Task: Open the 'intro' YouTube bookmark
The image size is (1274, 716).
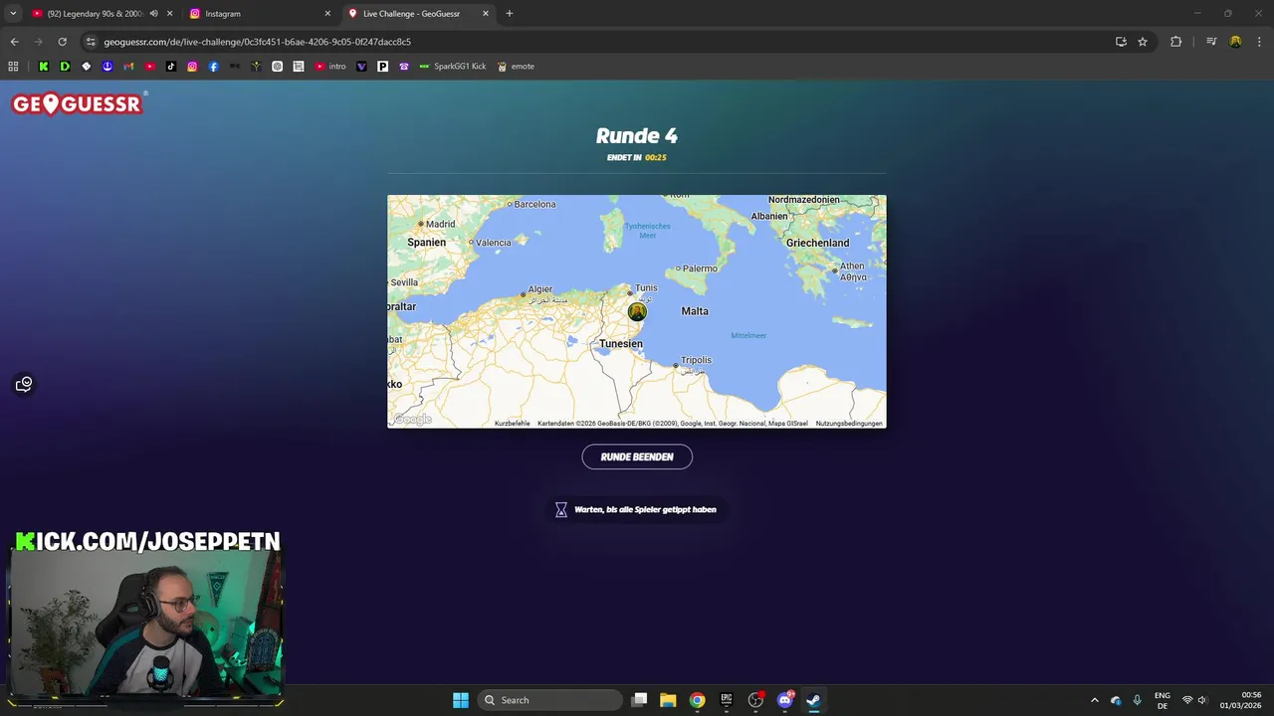Action: pyautogui.click(x=330, y=67)
